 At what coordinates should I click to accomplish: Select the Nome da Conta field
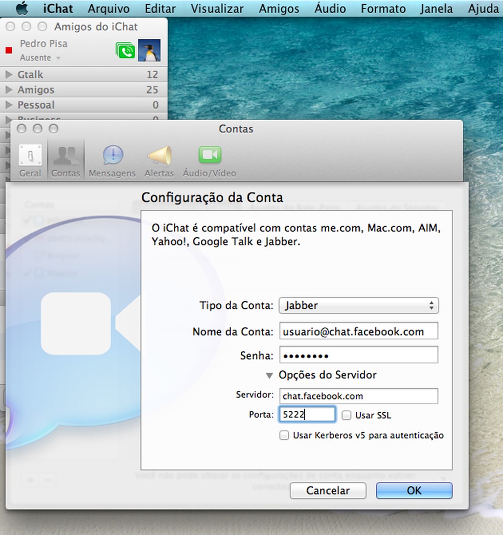(358, 331)
